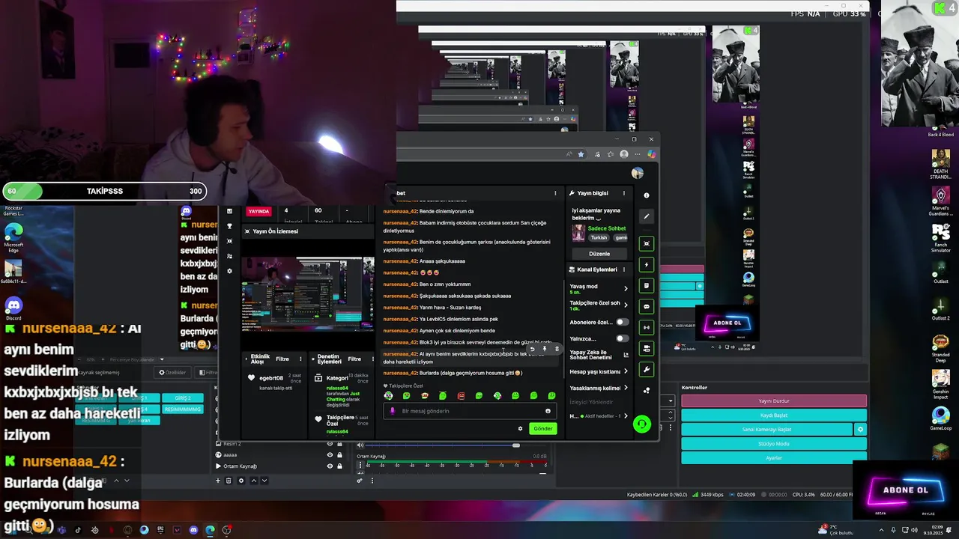Open Filtre in Denetim Eylemleri panel

tap(354, 359)
